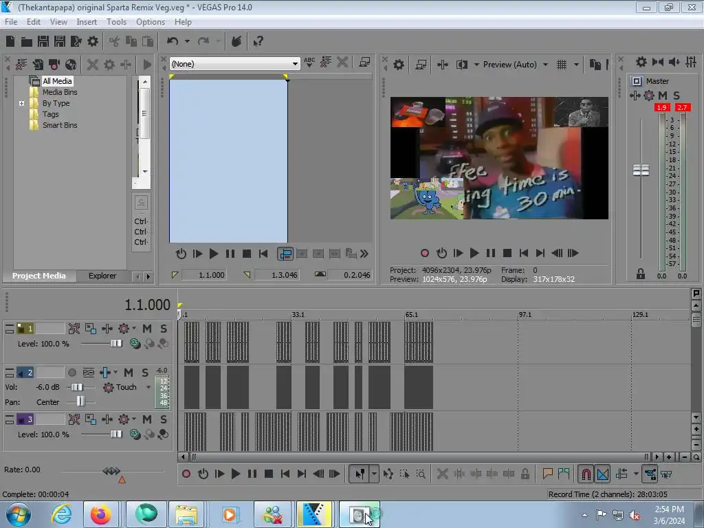704x528 pixels.
Task: Toggle Enable Snapping magnet button
Action: click(x=586, y=474)
